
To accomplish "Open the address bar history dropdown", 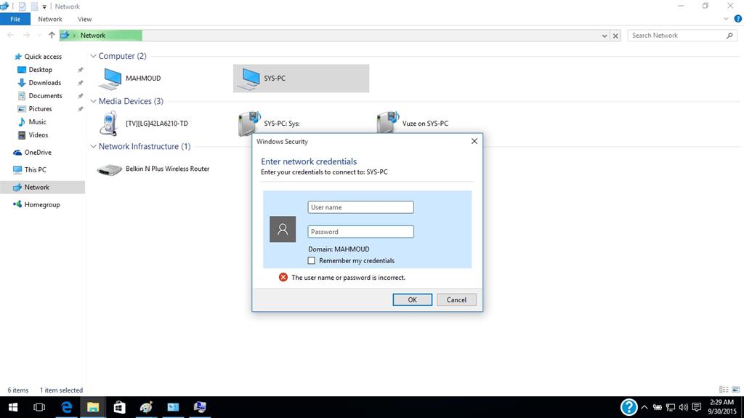I will click(604, 36).
